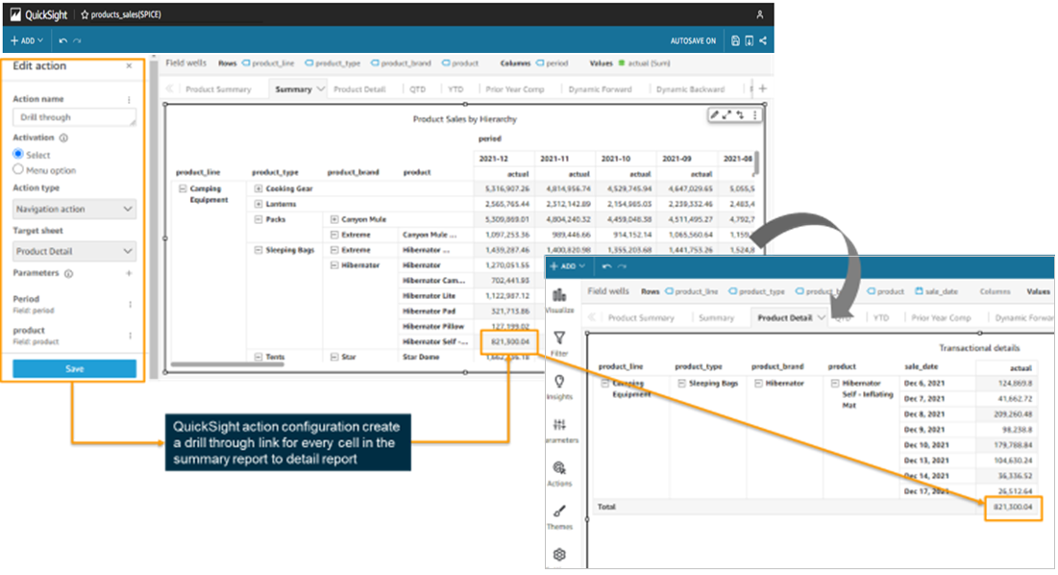Collapse the Tents row
Image resolution: width=1058 pixels, height=575 pixels.
(x=258, y=357)
